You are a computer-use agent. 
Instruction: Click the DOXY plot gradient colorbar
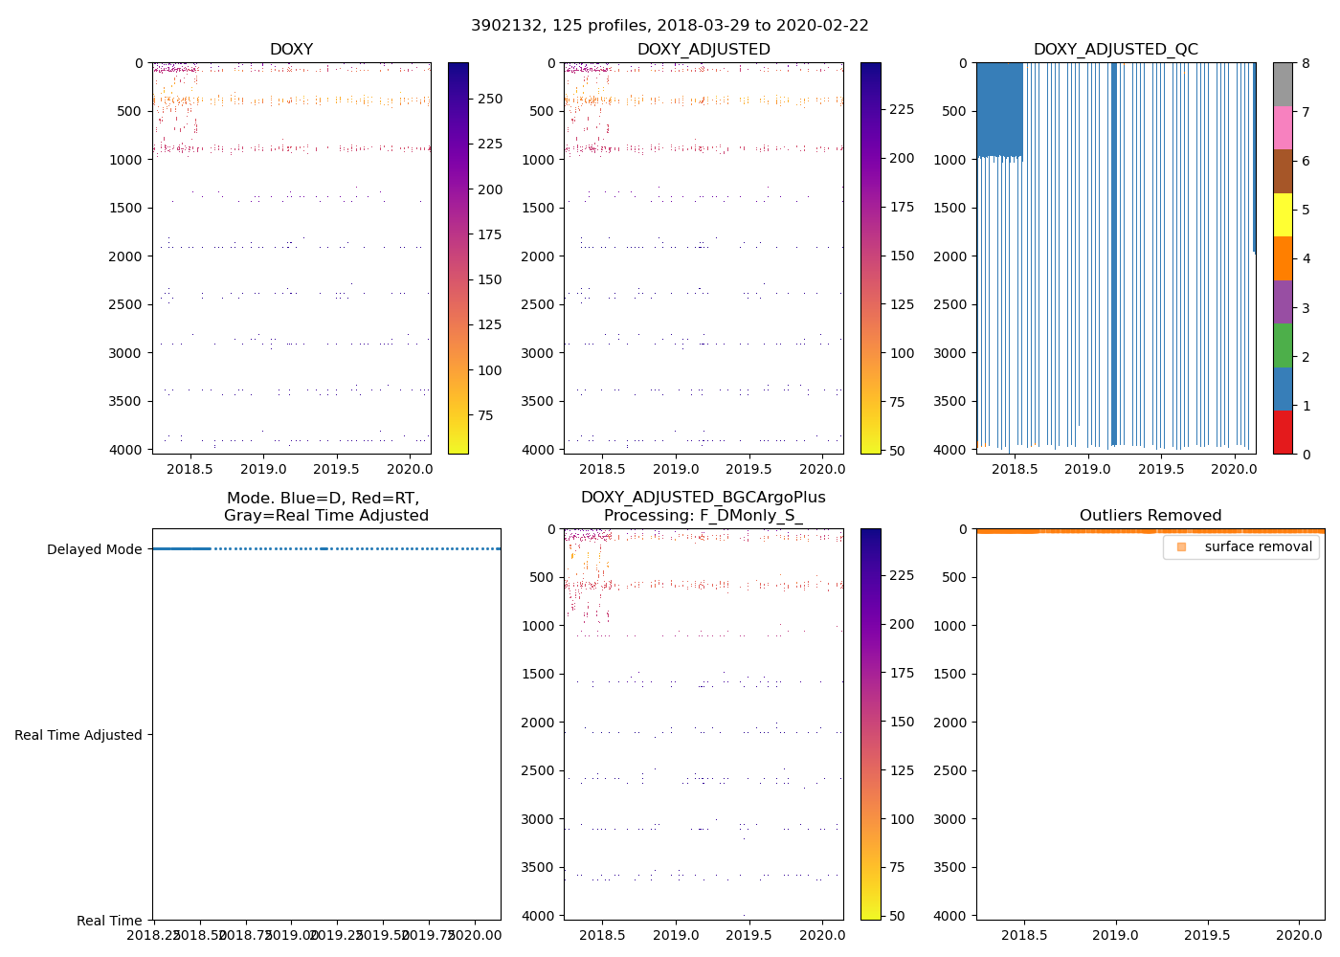coord(458,258)
